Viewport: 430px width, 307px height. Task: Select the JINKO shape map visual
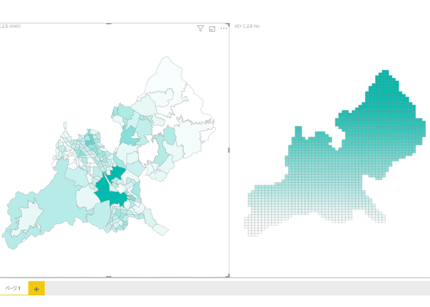[114, 150]
